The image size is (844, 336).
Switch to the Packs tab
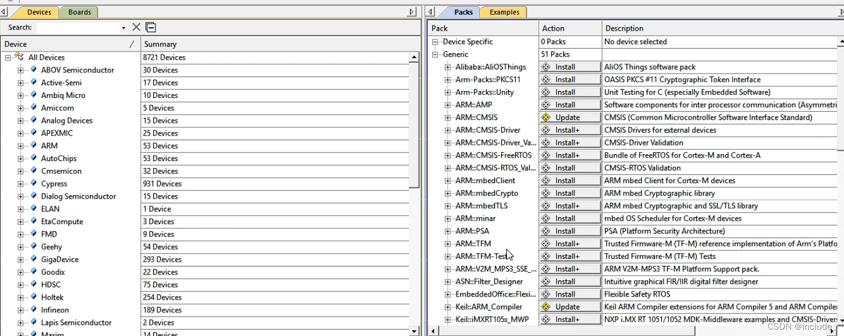pos(463,12)
